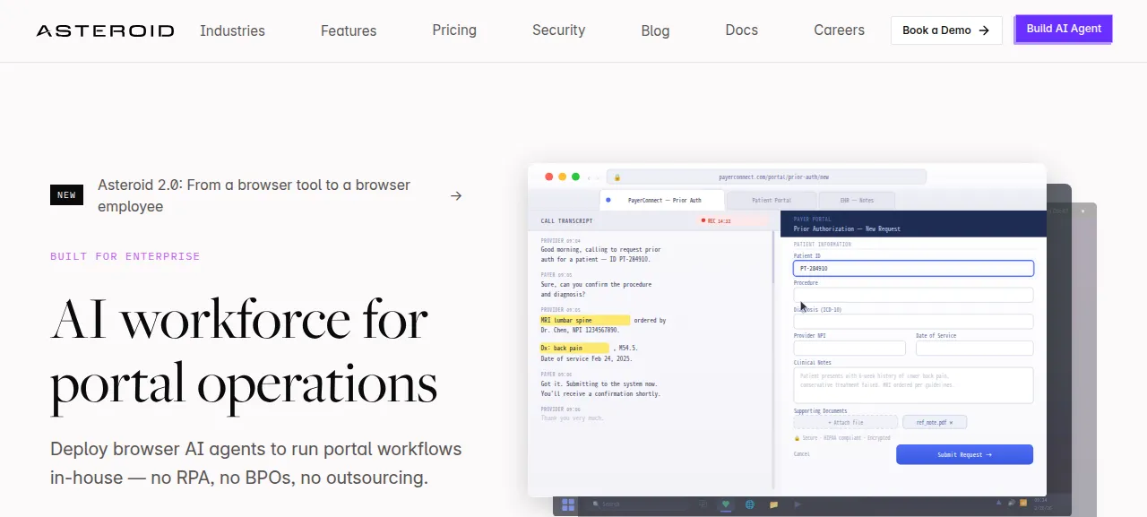Image resolution: width=1147 pixels, height=517 pixels.
Task: Click the Submit Request button
Action: pos(964,454)
